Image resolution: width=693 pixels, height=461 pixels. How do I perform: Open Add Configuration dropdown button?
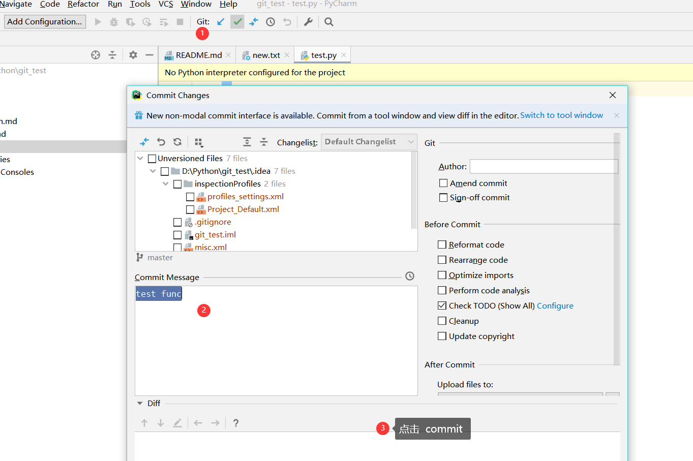coord(45,22)
